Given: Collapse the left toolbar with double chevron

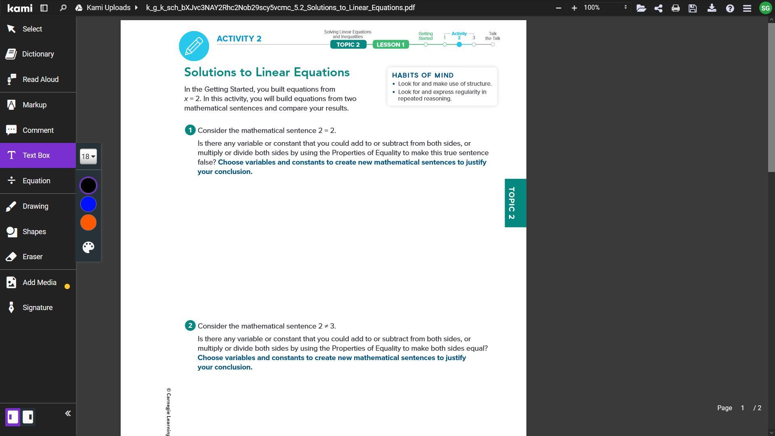Looking at the screenshot, I should (68, 413).
